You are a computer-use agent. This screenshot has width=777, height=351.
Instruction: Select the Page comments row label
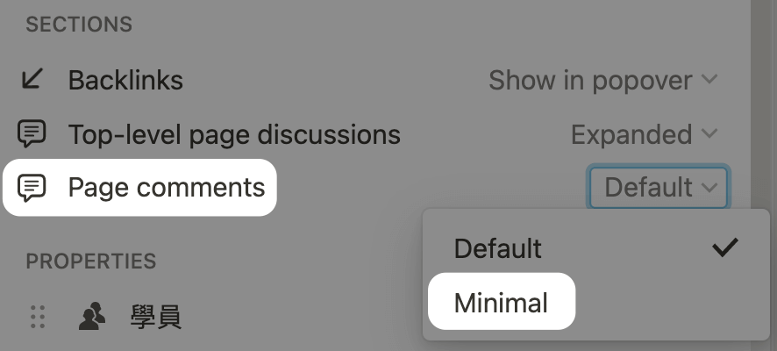coord(167,188)
